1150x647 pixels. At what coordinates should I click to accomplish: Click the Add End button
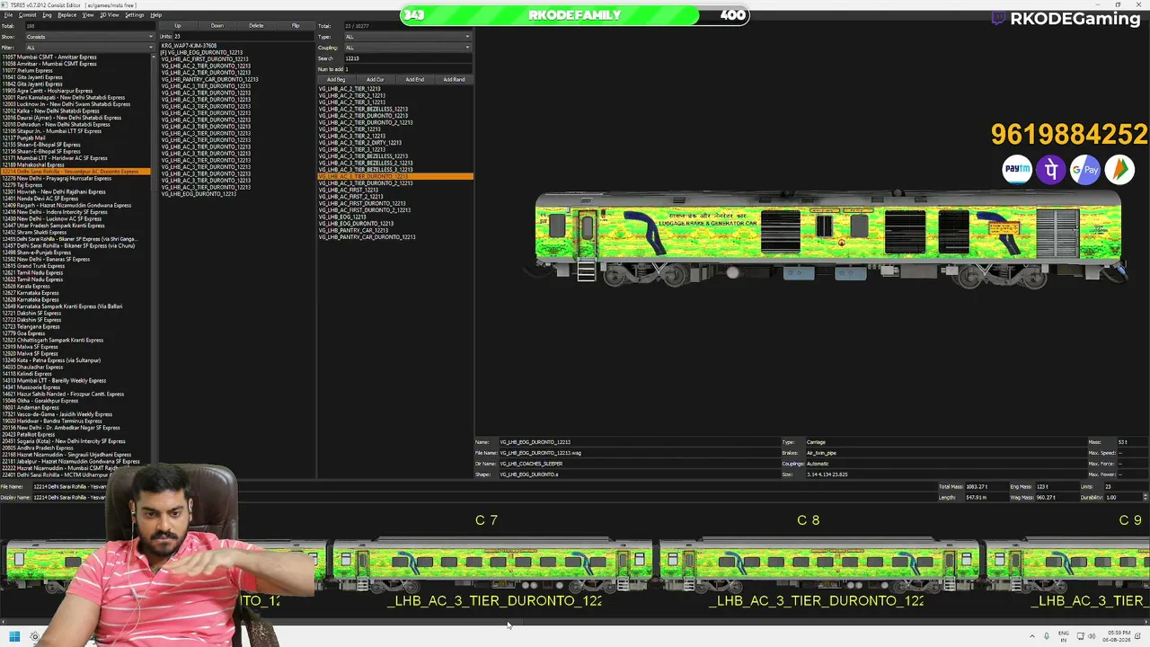click(415, 80)
